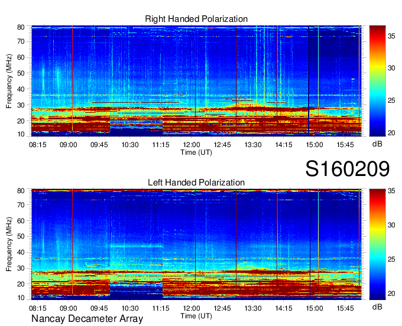Click the 60 MHz tick of Right Handed plot
The width and height of the screenshot is (402, 326).
[x=21, y=57]
